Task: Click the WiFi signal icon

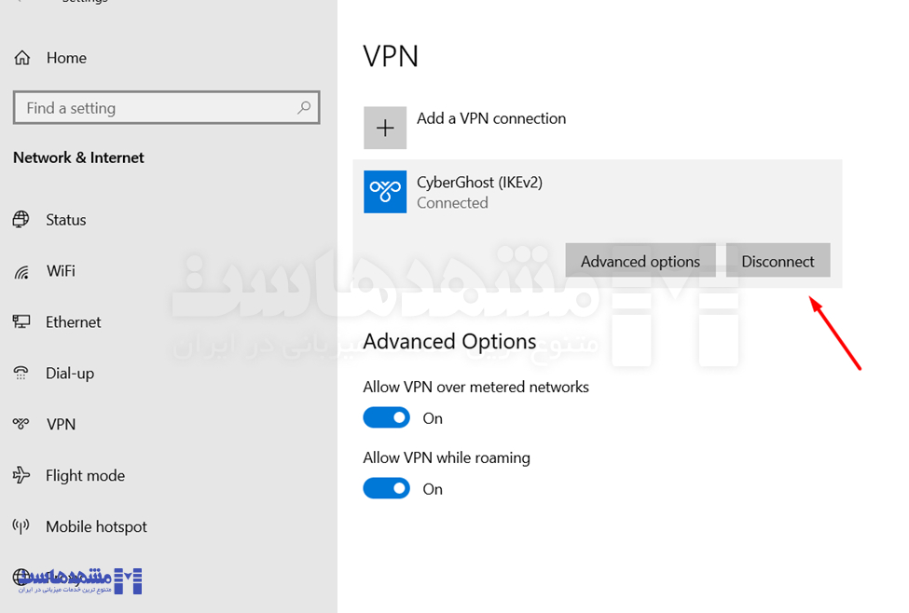Action: point(21,271)
